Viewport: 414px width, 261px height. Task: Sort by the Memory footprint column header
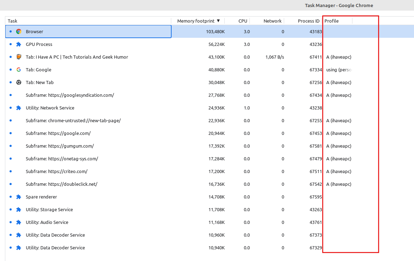click(198, 21)
